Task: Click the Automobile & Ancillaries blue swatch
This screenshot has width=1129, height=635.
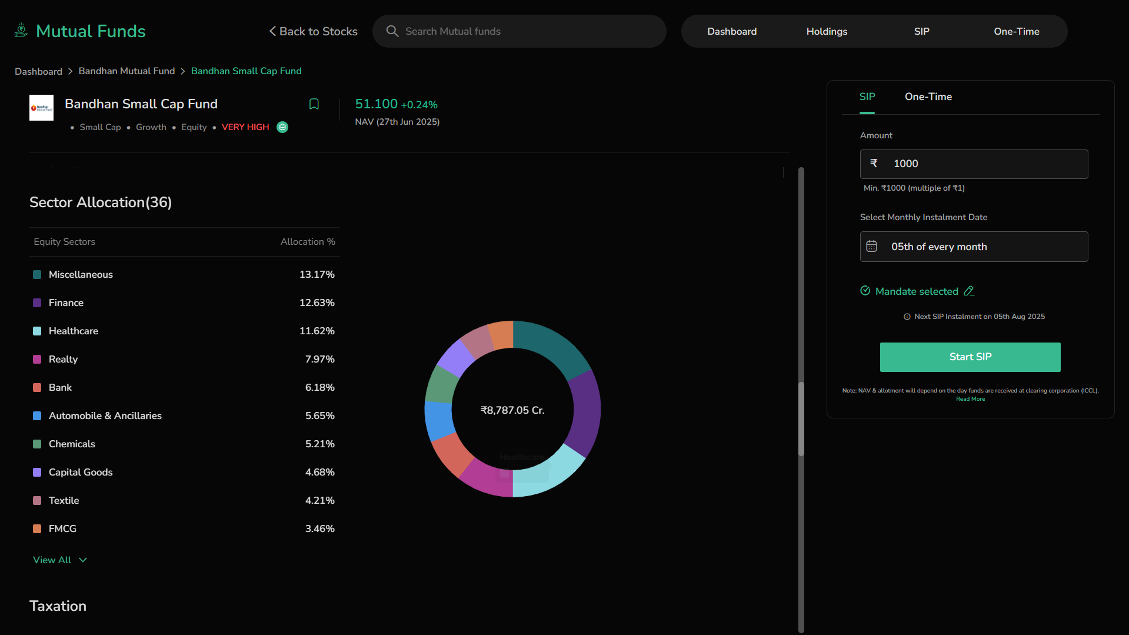Action: click(37, 416)
